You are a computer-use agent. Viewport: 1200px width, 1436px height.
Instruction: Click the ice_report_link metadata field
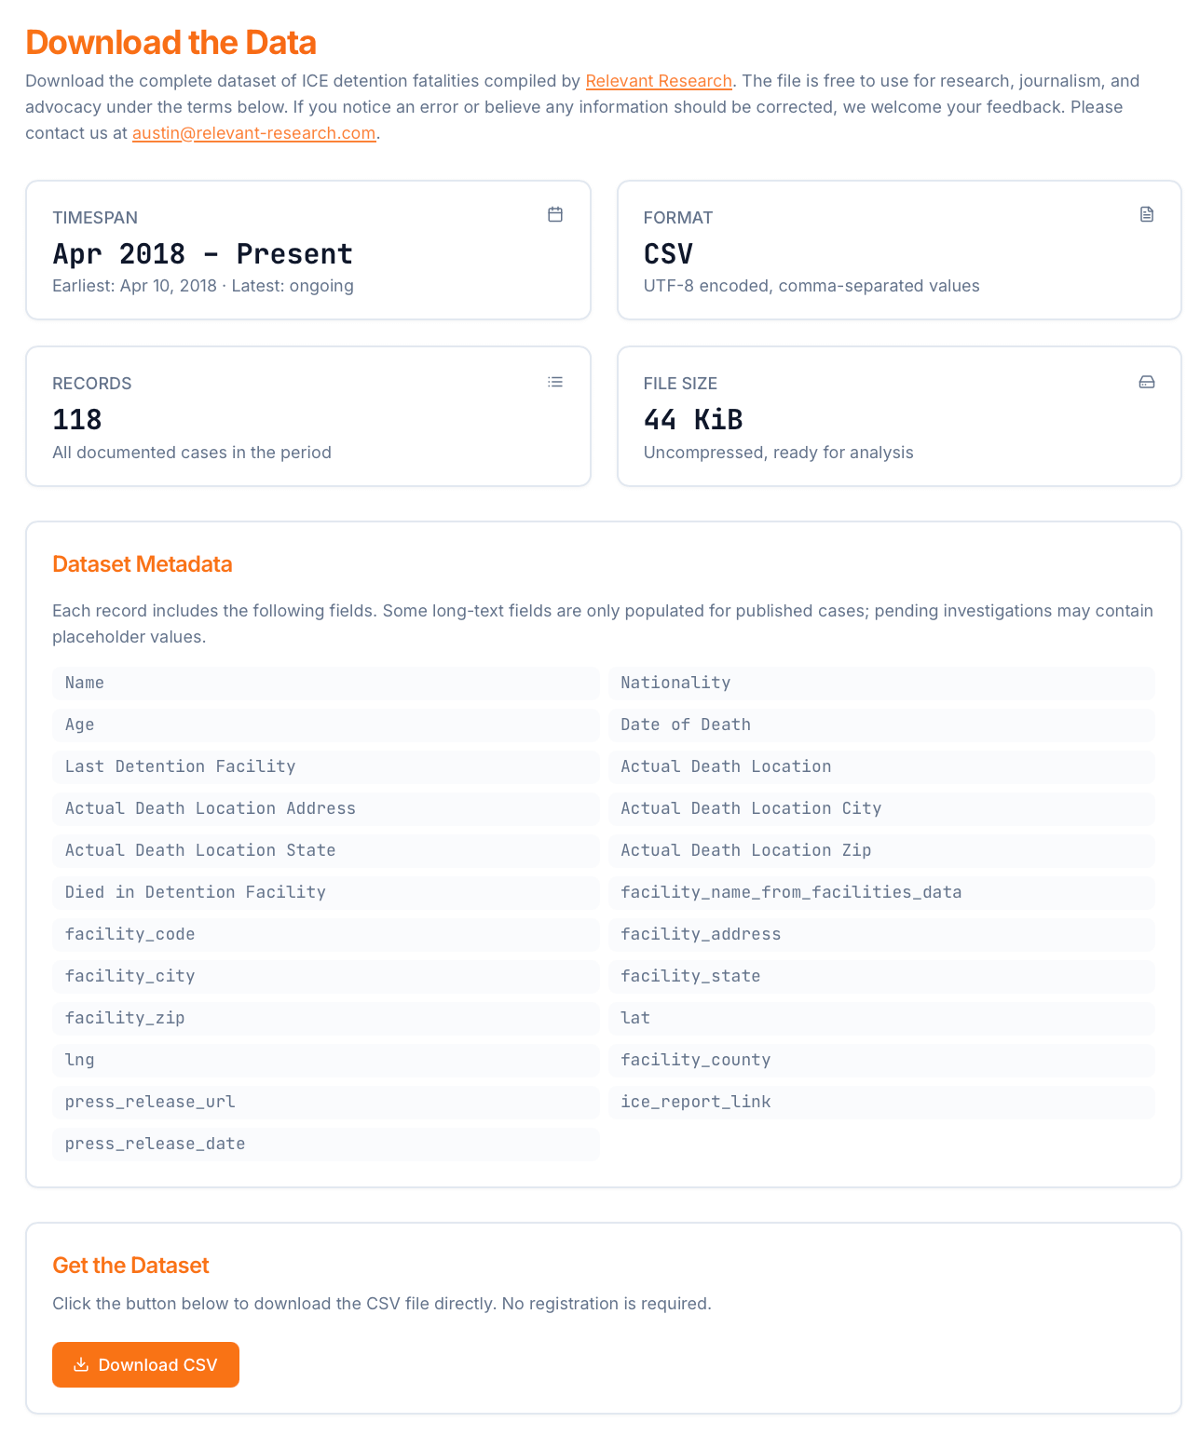(881, 1102)
